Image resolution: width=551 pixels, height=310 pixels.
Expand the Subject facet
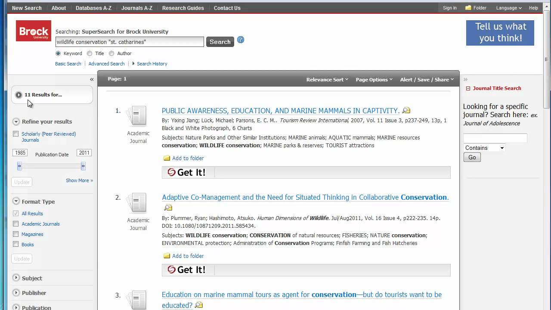click(16, 278)
